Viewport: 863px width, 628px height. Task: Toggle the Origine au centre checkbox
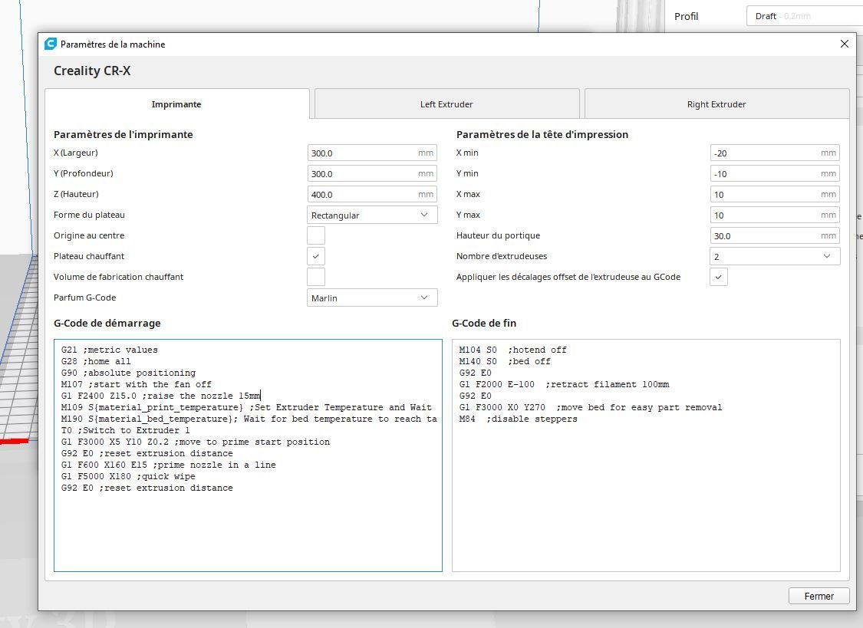click(x=316, y=235)
